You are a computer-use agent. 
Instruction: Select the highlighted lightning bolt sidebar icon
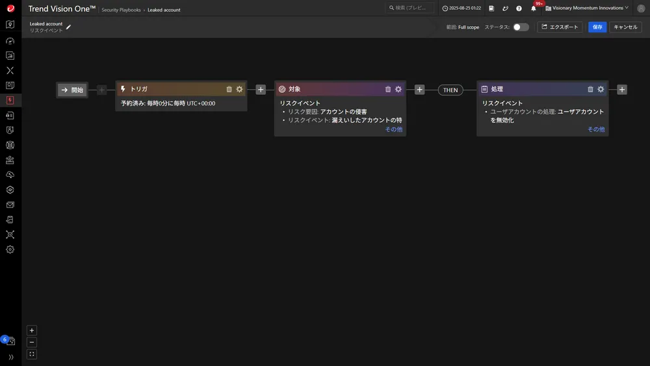10,100
